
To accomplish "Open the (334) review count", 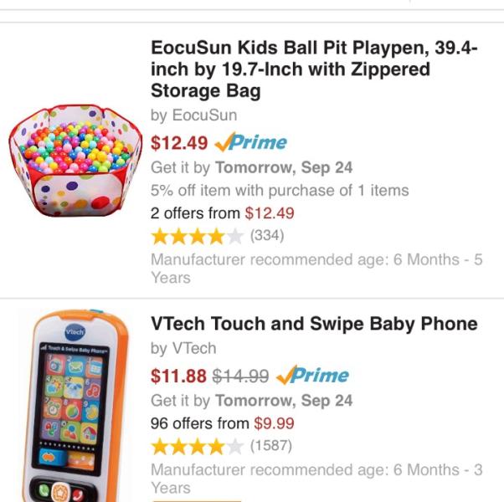I will pyautogui.click(x=267, y=235).
